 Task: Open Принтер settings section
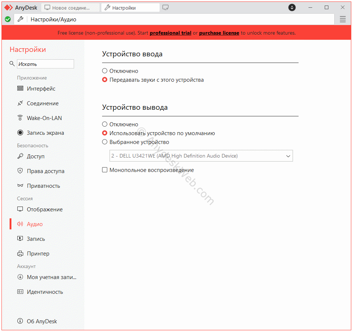[x=38, y=254]
